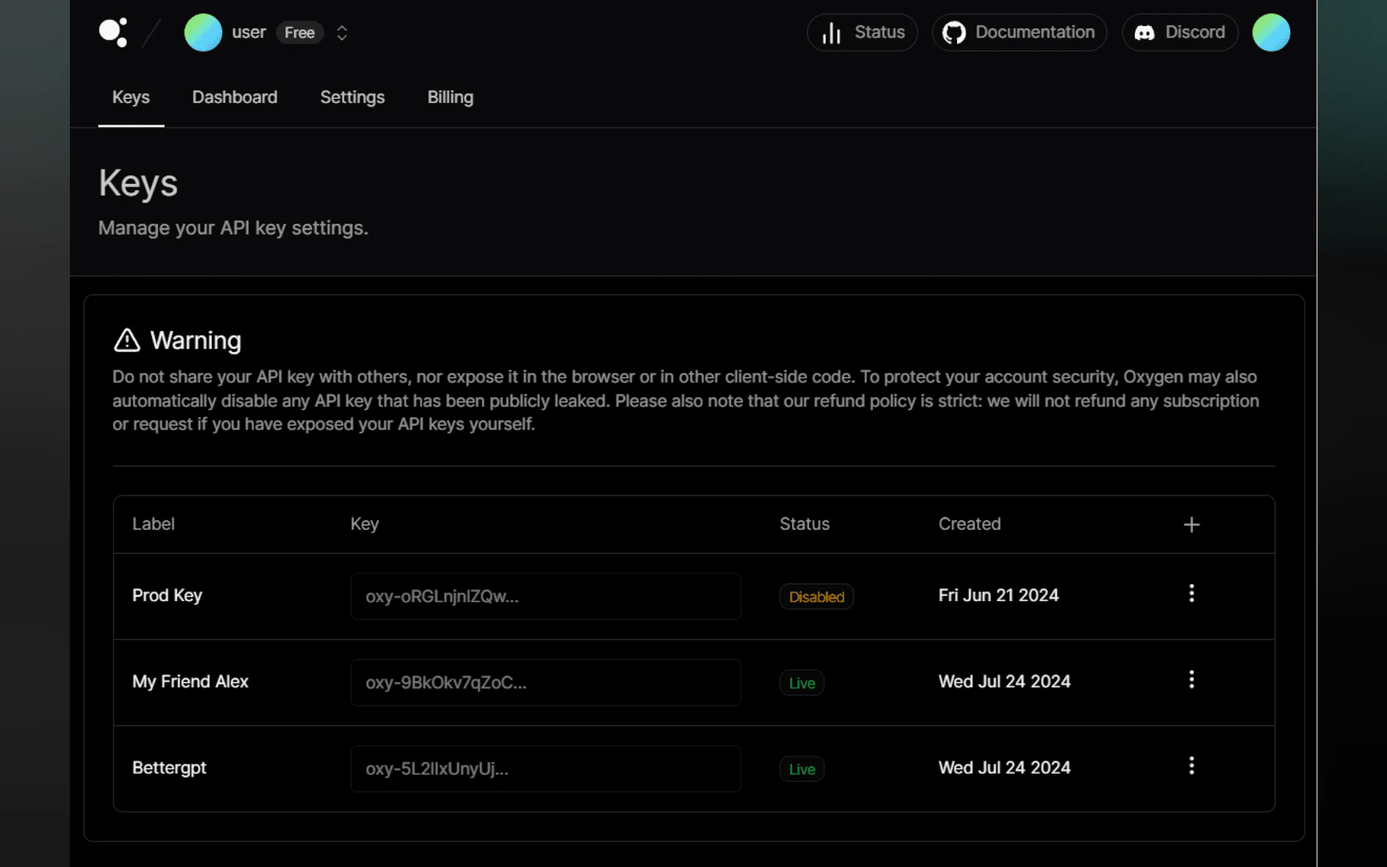Click the user workspace avatar
The image size is (1387, 867).
(203, 32)
